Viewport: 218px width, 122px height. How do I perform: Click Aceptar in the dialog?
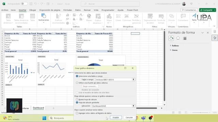pyautogui.click(x=116, y=118)
